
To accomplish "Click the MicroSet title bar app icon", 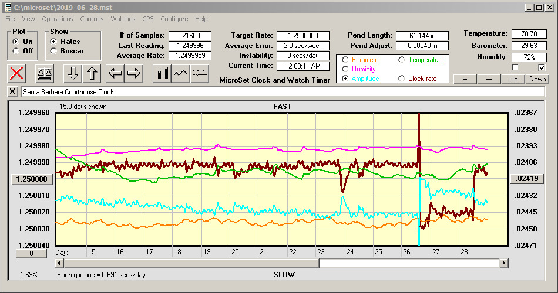I will click(x=8, y=8).
